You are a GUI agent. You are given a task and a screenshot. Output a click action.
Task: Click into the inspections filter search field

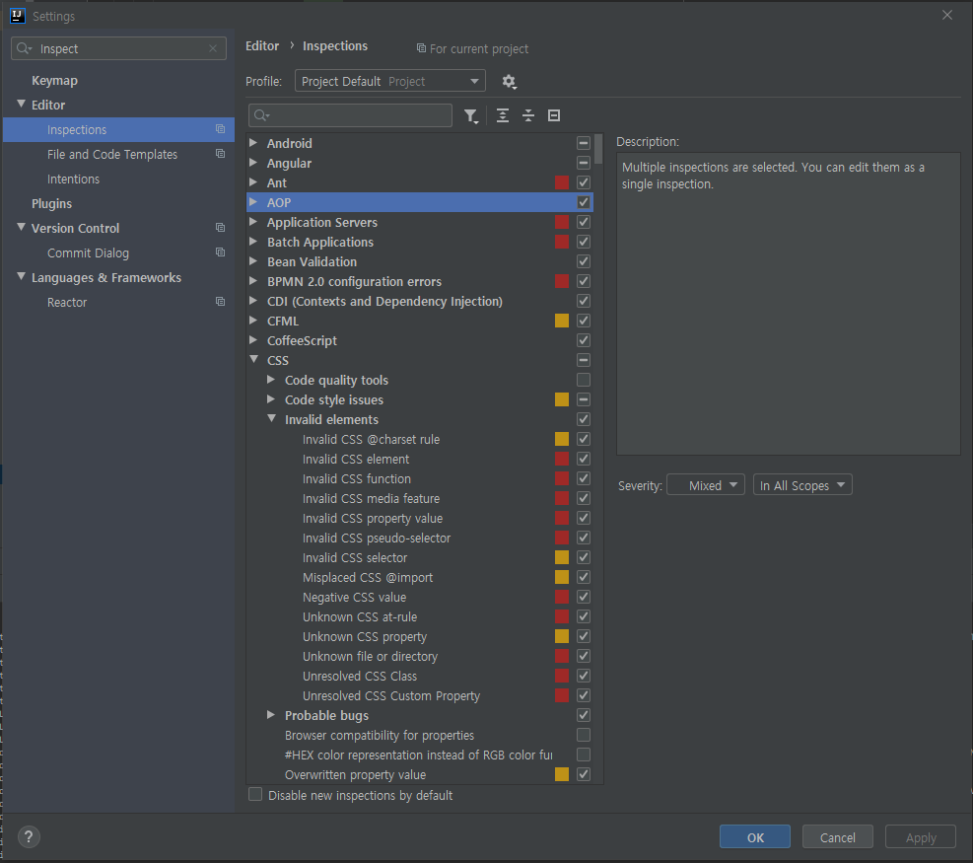point(351,115)
